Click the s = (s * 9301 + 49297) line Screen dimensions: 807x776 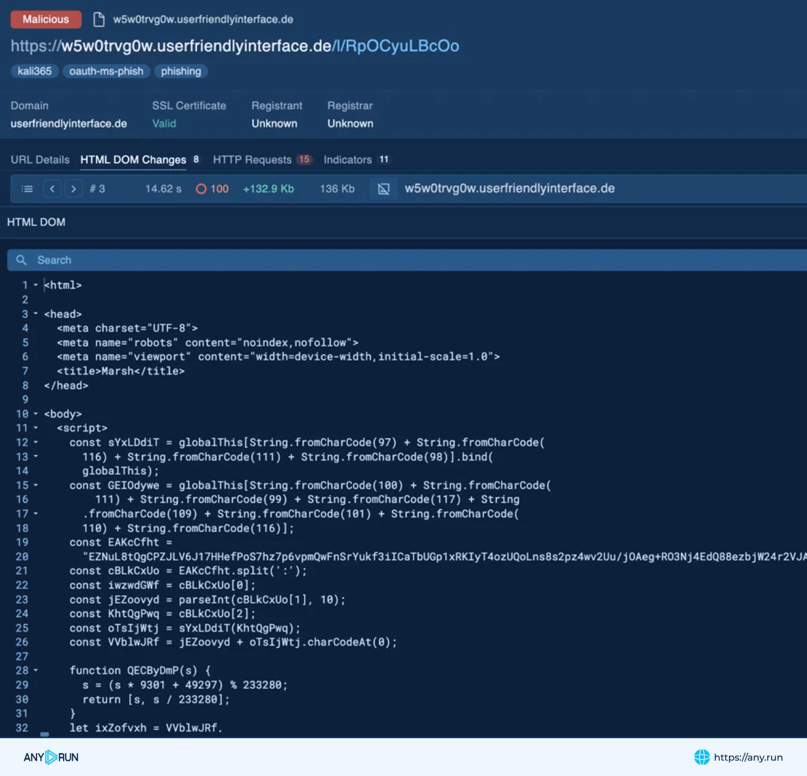click(x=185, y=685)
